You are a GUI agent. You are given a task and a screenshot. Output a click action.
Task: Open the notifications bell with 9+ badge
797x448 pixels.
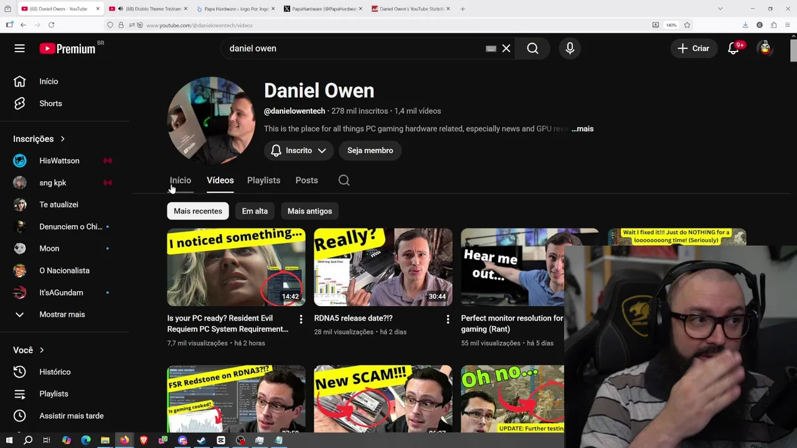point(733,49)
